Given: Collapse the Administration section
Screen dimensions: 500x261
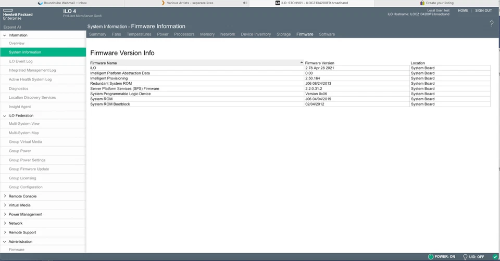Looking at the screenshot, I should coord(5,242).
